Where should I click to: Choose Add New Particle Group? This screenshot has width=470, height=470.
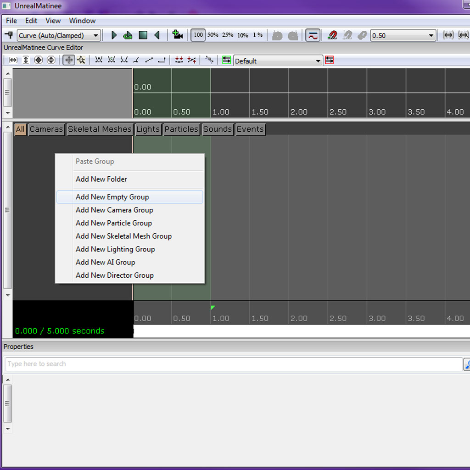[130, 223]
